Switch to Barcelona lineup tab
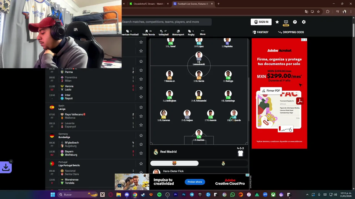The image size is (355, 199). coord(174,163)
